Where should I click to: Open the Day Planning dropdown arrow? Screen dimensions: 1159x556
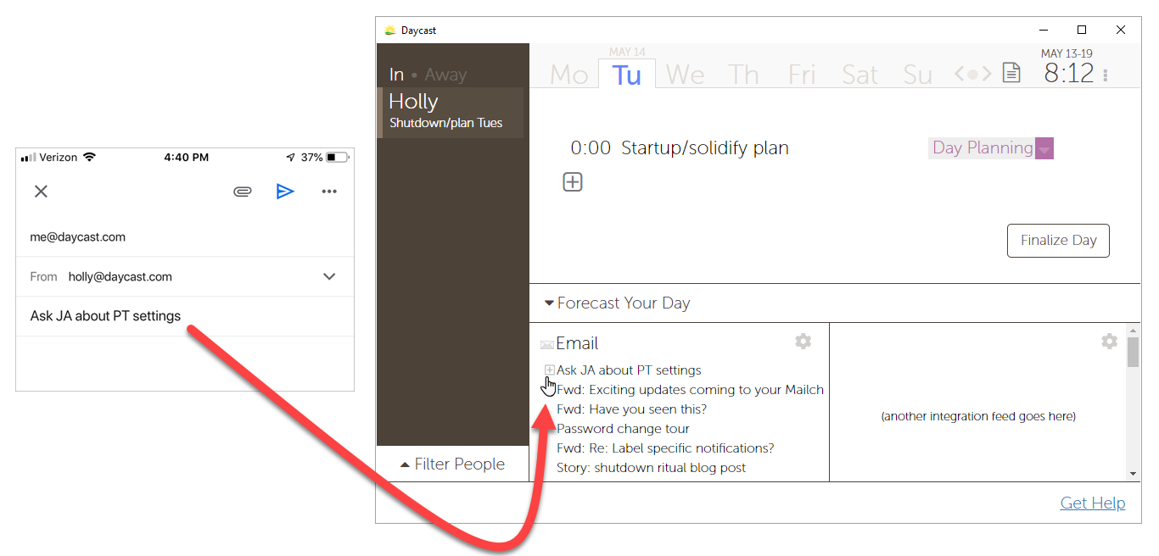[x=1044, y=148]
